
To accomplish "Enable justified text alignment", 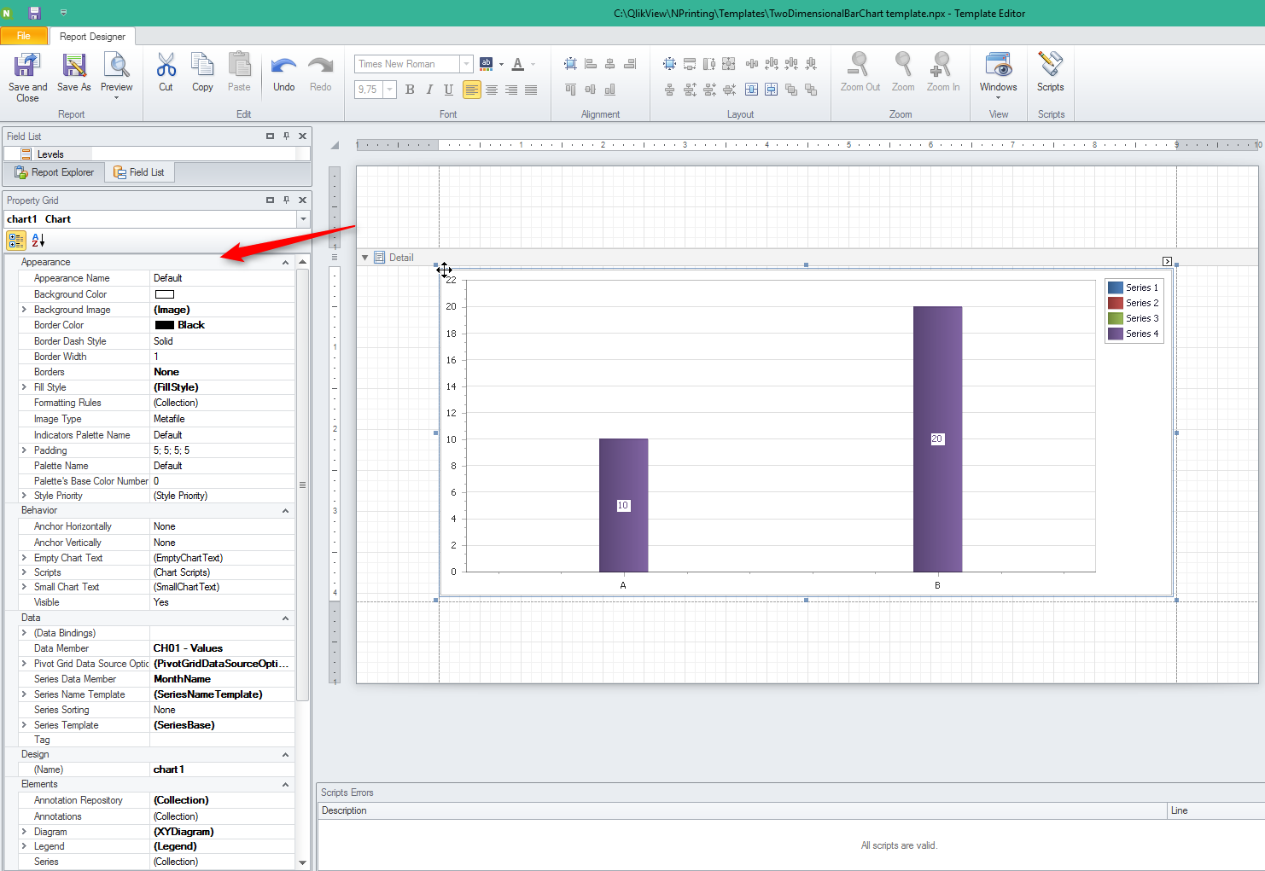I will (x=531, y=90).
